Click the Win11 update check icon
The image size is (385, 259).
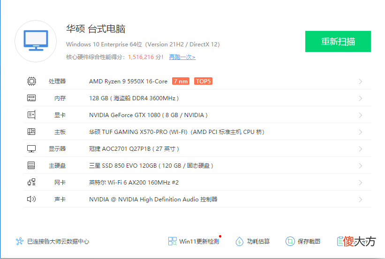(x=173, y=241)
